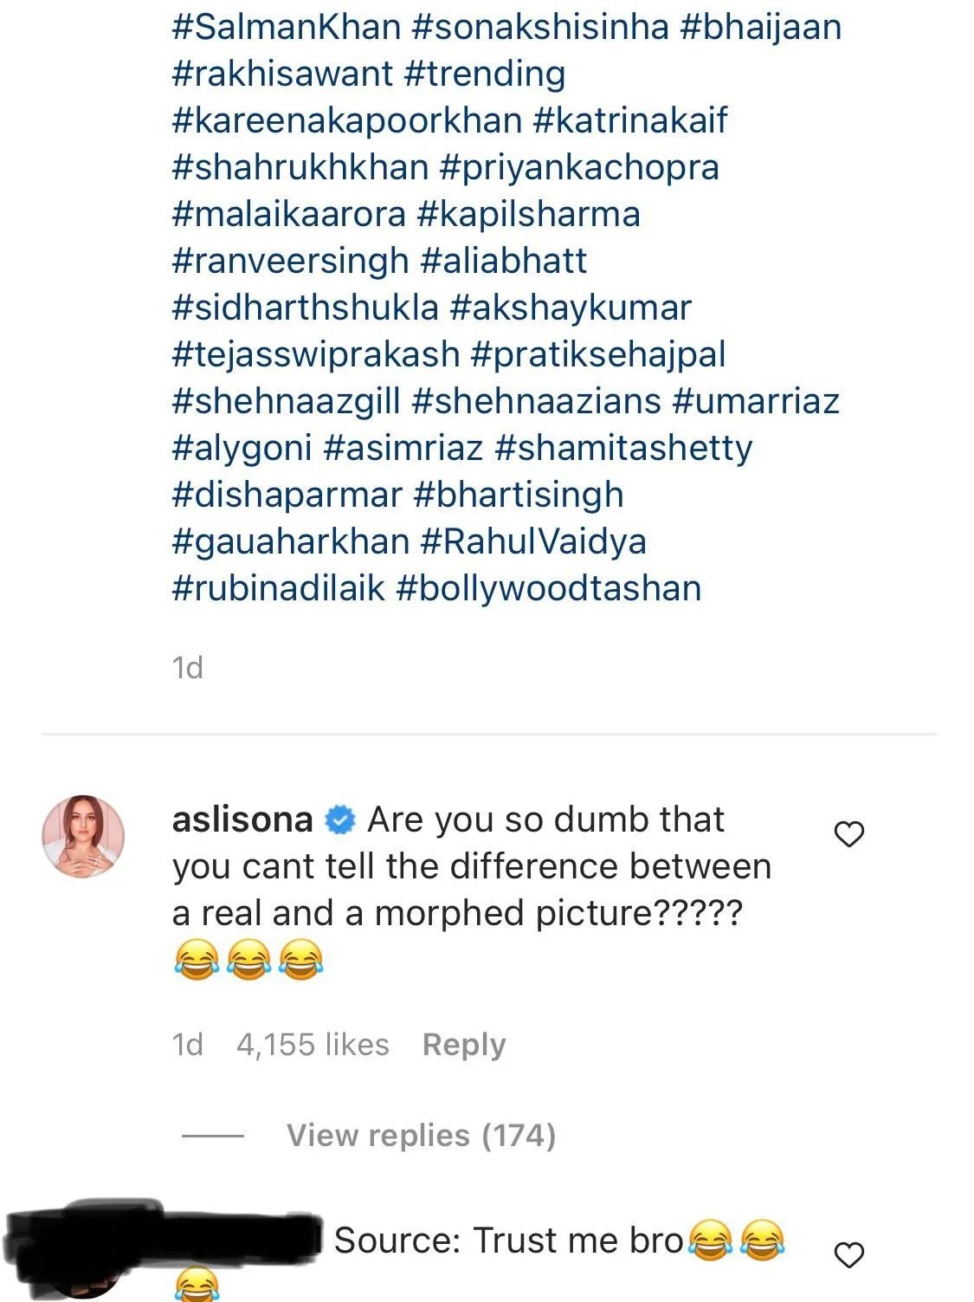Tap the #katrinakaif hashtag
Screen dimensions: 974x1302
click(x=630, y=120)
